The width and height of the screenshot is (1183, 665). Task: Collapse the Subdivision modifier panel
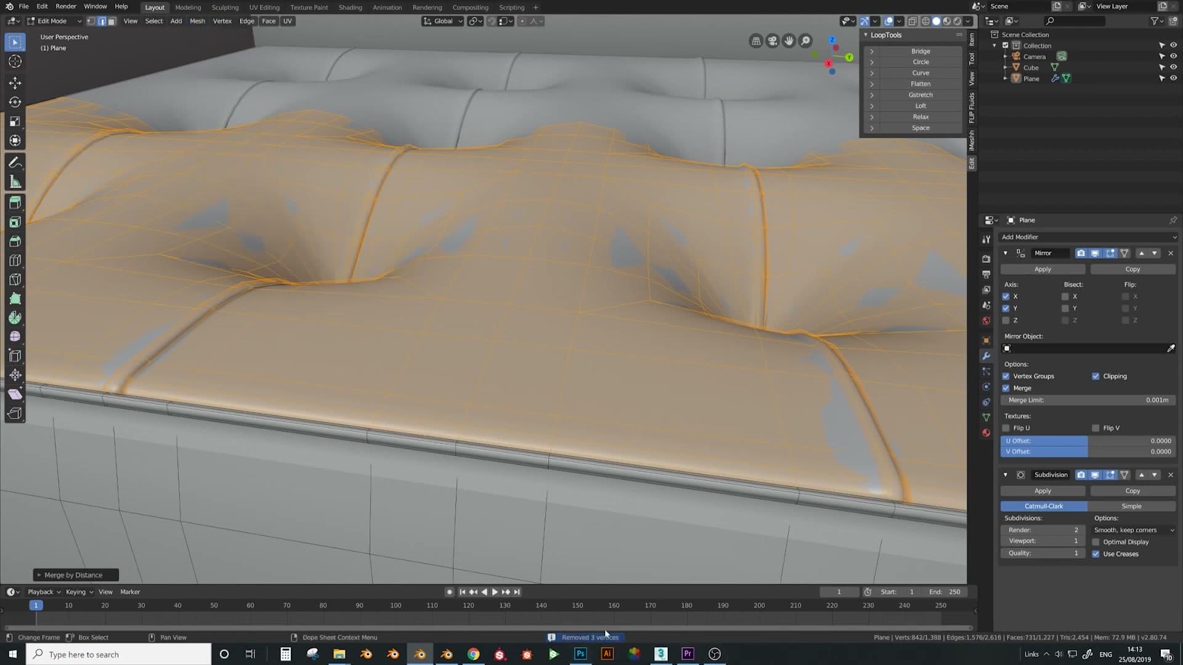(1006, 475)
